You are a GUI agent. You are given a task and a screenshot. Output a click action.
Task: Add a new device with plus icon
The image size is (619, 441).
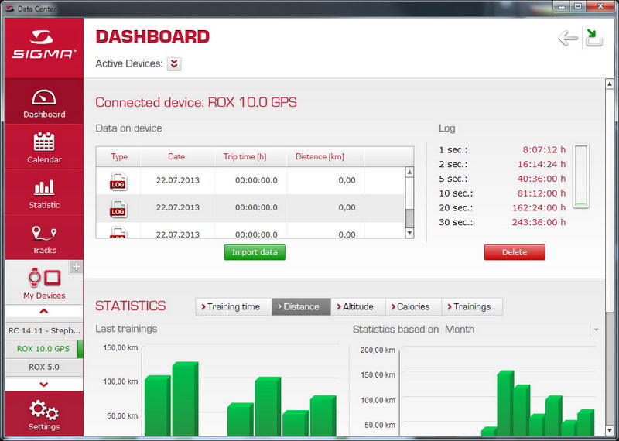pos(76,267)
